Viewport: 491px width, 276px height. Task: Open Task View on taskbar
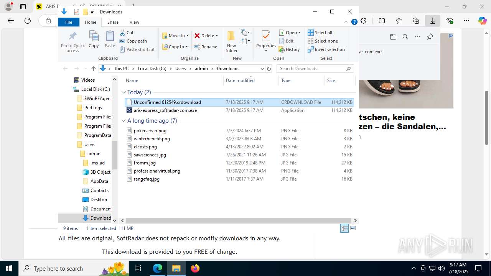click(x=138, y=268)
